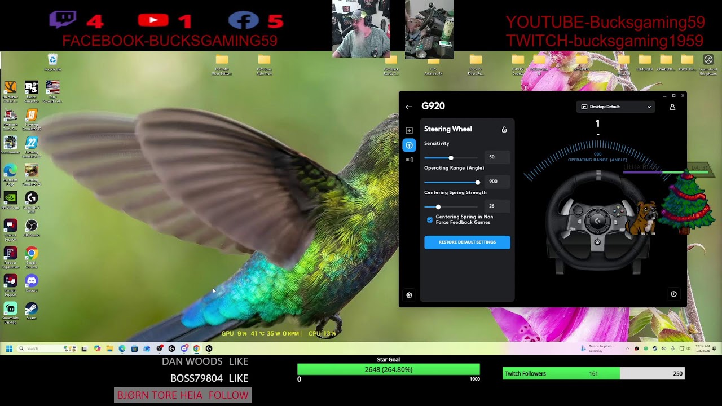Open FS25 Iowa Plain View folder
The width and height of the screenshot is (722, 406).
click(x=265, y=65)
